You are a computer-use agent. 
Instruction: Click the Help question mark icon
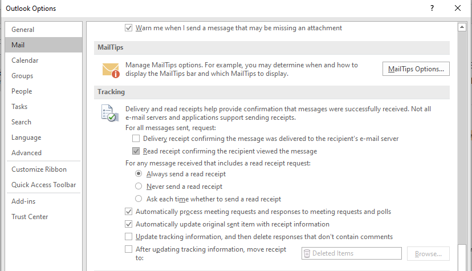(432, 9)
